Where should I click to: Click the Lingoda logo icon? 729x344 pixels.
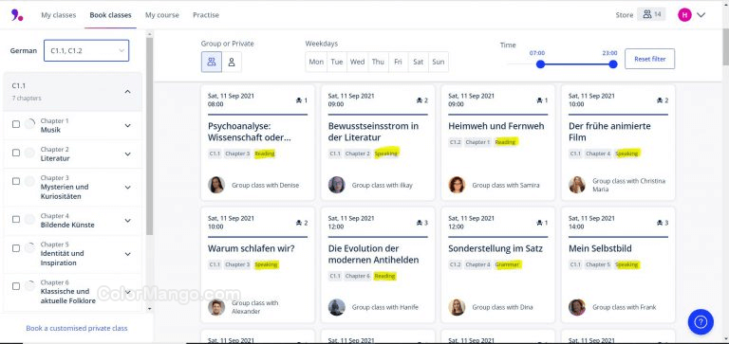click(17, 15)
